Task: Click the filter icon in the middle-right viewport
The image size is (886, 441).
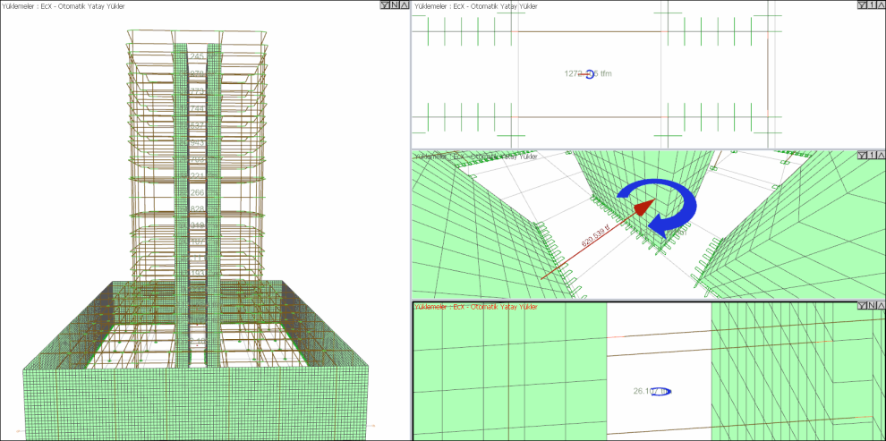Action: click(861, 155)
